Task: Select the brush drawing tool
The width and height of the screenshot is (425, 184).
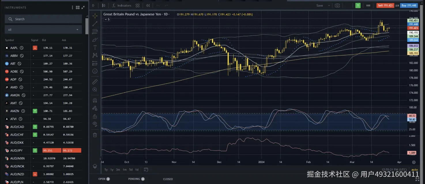Action: [x=95, y=40]
